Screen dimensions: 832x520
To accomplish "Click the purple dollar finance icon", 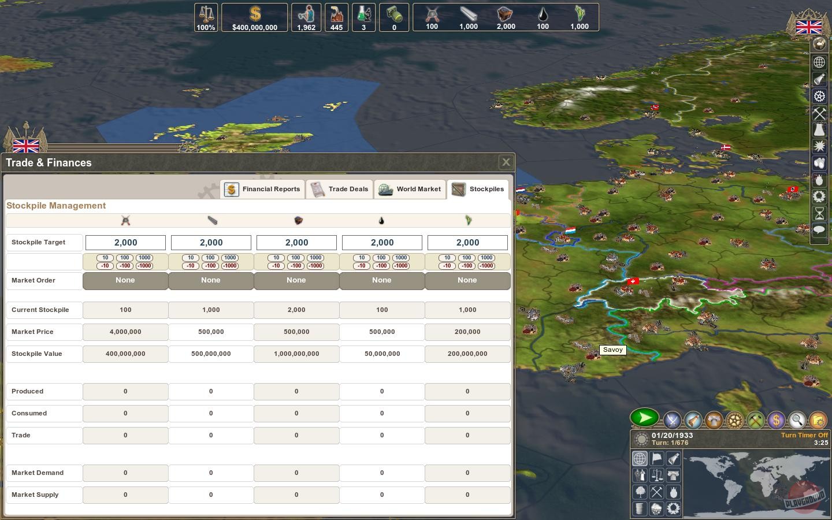I will tap(776, 420).
